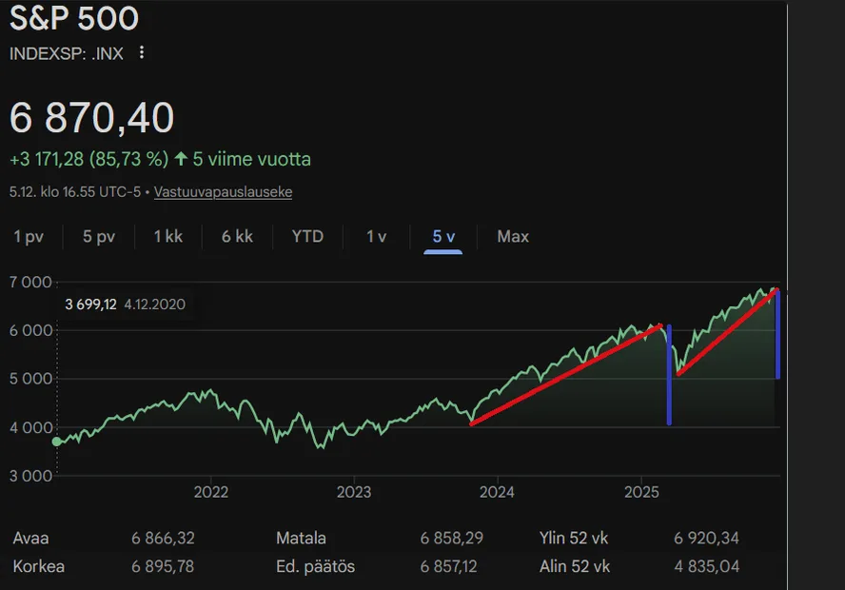Click the 2024 label on the time axis

[x=497, y=492]
